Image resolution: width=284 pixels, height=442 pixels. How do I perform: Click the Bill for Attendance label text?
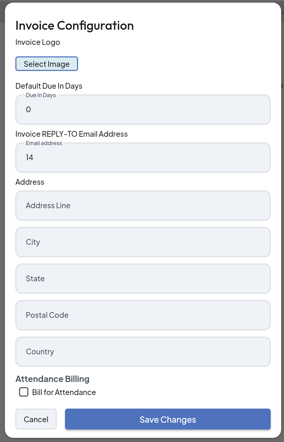click(64, 392)
